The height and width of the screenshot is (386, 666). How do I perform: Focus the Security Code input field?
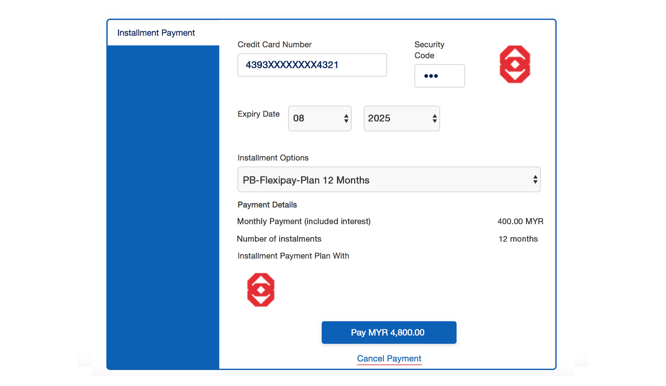click(x=439, y=76)
